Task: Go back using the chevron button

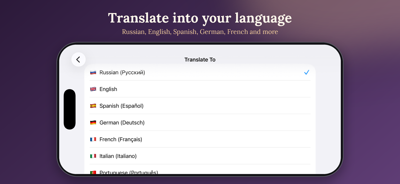Action: coord(78,59)
